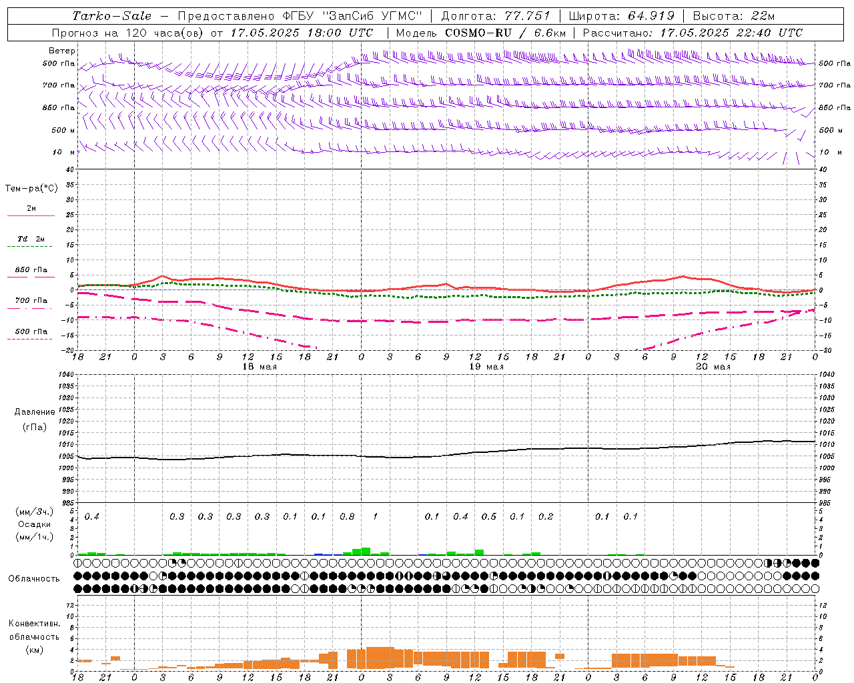Click the 'Тем-ра(°C)' temperature panel label
The image size is (854, 683).
coord(31,189)
